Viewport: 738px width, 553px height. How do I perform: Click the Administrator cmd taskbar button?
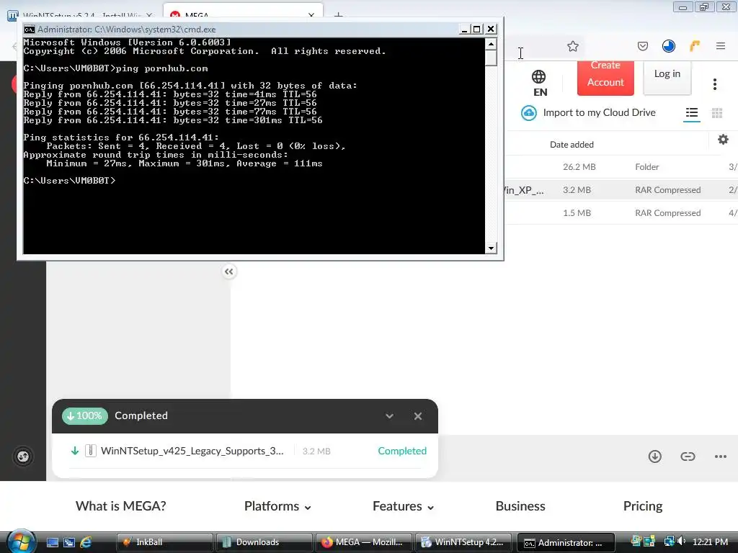(566, 542)
